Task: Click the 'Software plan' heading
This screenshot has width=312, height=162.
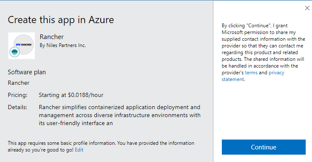Action: 27,72
